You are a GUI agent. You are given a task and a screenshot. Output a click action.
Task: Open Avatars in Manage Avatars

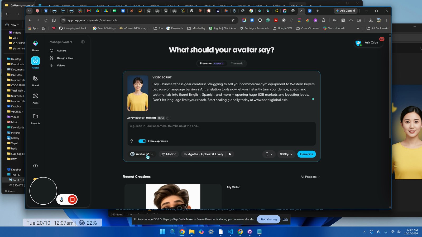pos(61,51)
